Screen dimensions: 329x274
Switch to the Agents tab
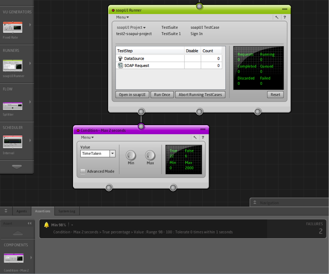[x=22, y=211]
